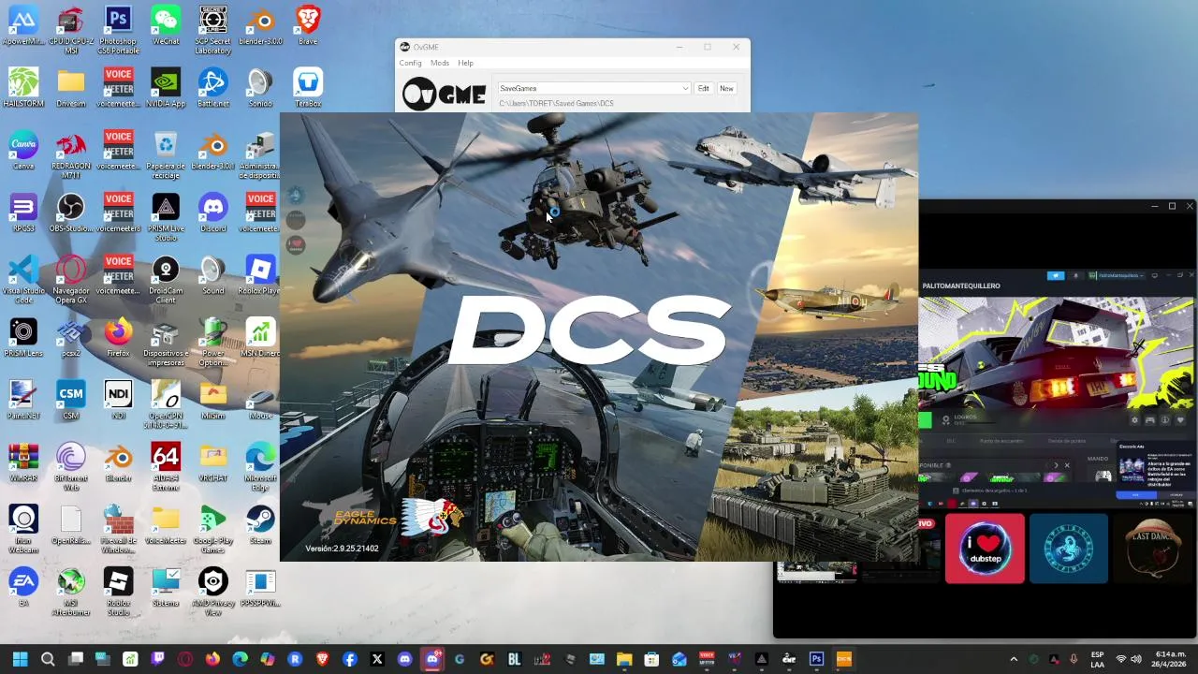
Task: Open the NDI desktop shortcut
Action: pos(118,400)
